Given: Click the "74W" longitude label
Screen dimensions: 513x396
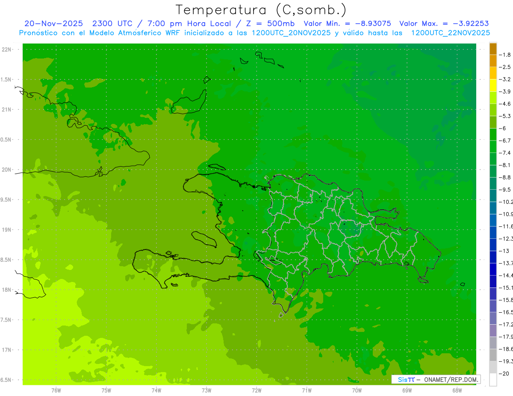Looking at the screenshot, I should (156, 390).
